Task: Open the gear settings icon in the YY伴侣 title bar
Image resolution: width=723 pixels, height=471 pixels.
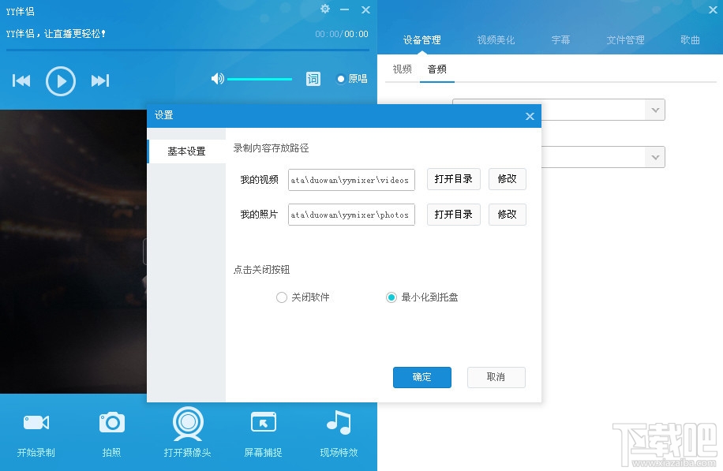Action: point(325,9)
